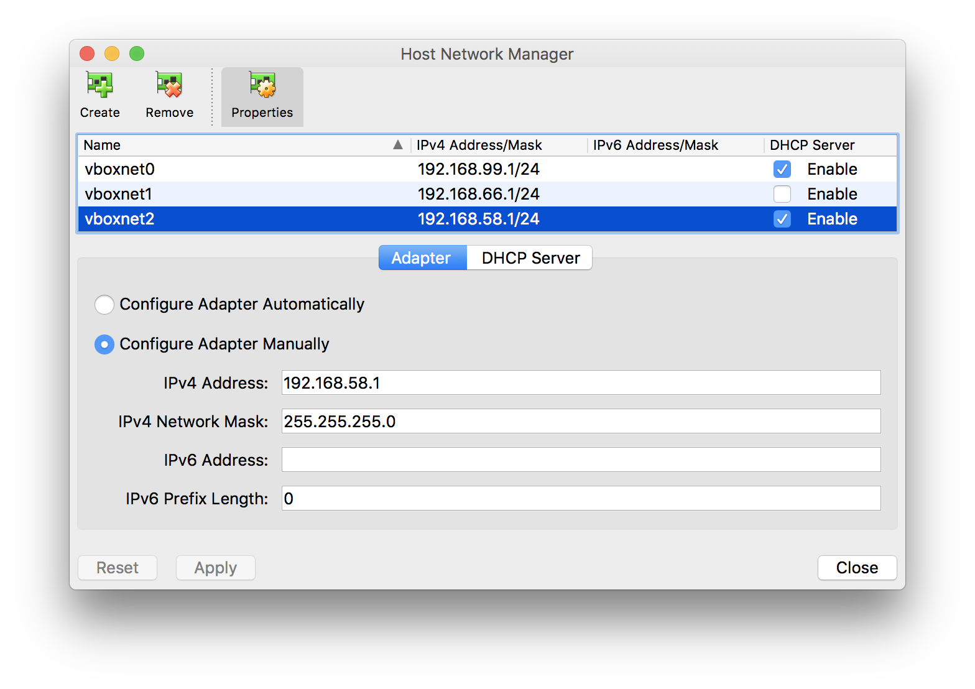Click the IPv6 Address/Mask column header
Screen dimensions: 975x689
click(676, 145)
